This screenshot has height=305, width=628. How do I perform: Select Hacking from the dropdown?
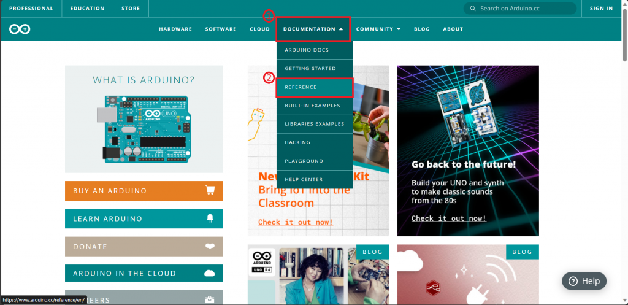coord(315,142)
